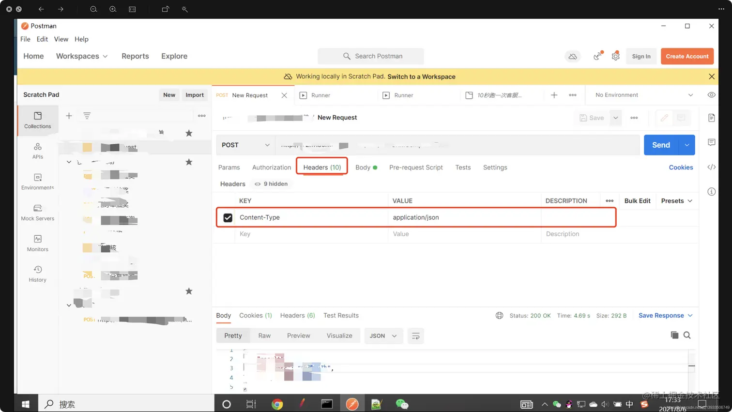Open header columns three-dot options
The height and width of the screenshot is (412, 732).
(x=610, y=201)
